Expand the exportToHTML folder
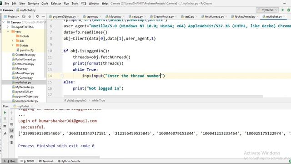The height and width of the screenshot is (164, 291). coord(8,27)
